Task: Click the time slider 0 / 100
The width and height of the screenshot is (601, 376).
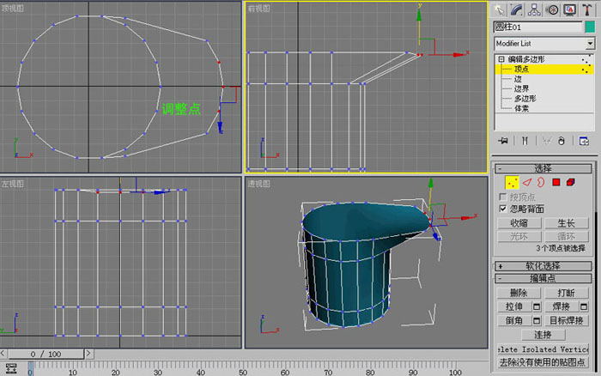Action: click(x=46, y=355)
